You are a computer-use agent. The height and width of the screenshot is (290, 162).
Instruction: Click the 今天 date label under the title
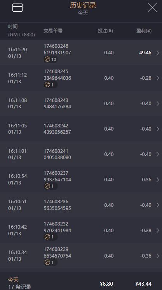click(x=83, y=13)
